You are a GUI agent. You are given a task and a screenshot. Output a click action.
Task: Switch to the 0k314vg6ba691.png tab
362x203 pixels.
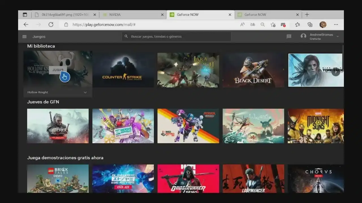coord(65,15)
